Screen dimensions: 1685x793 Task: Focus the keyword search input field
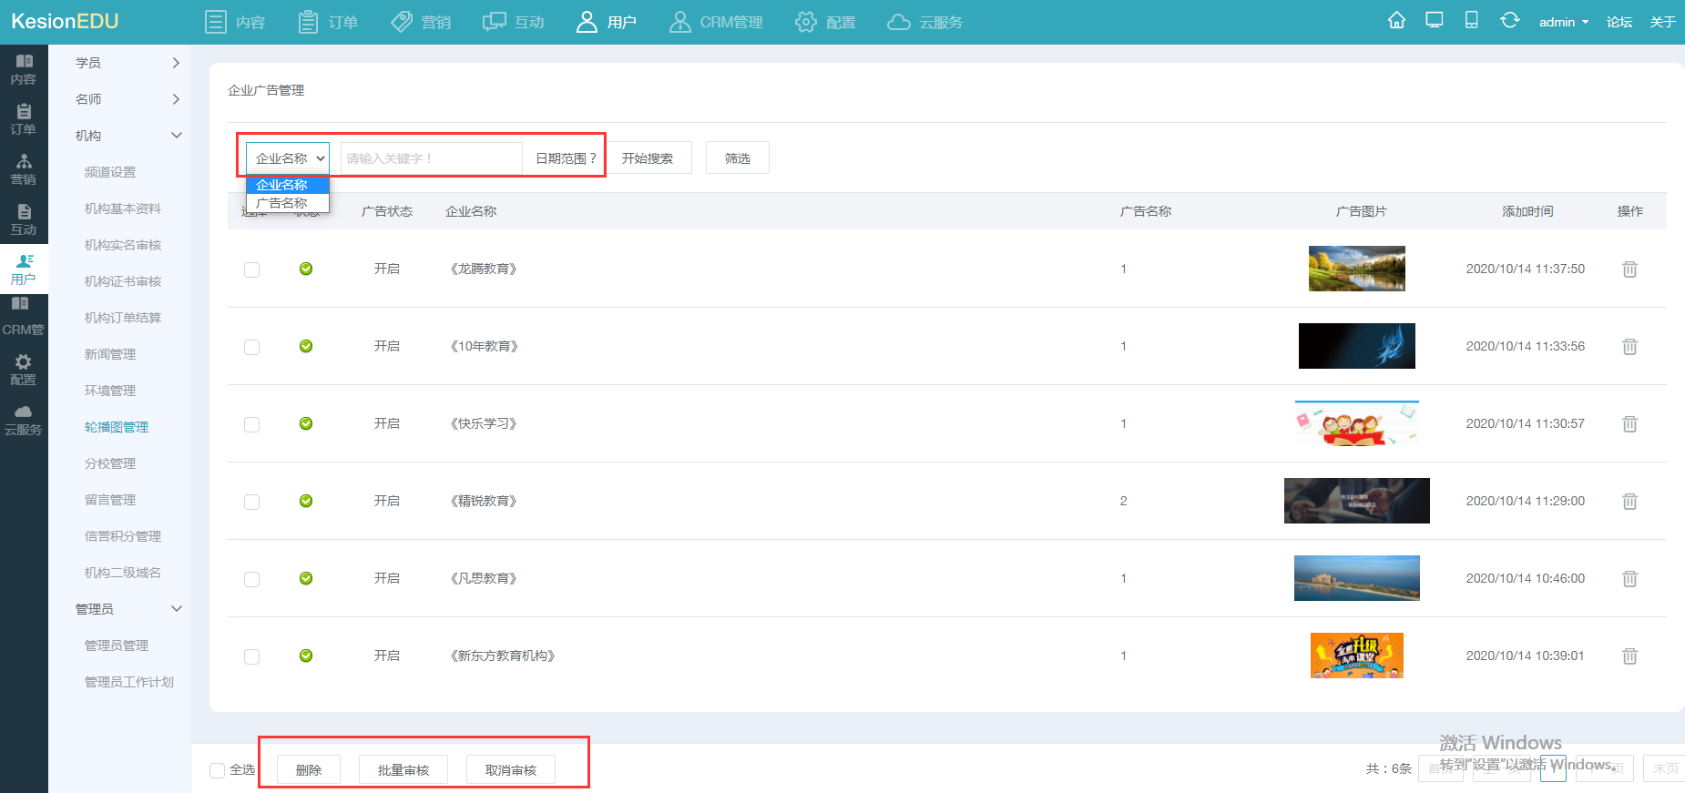(x=431, y=158)
